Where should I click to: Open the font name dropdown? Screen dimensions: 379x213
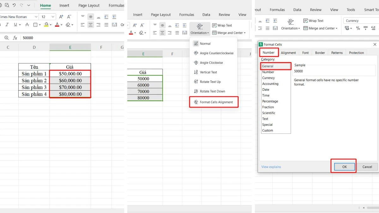[36, 16]
